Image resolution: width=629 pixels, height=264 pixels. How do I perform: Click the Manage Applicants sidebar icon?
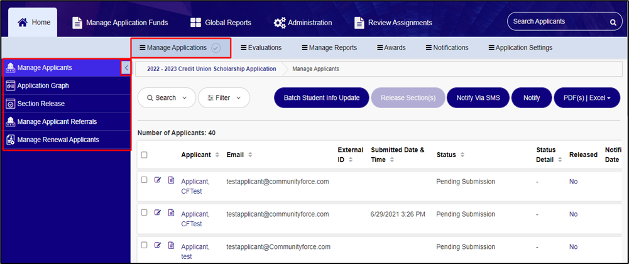(11, 68)
